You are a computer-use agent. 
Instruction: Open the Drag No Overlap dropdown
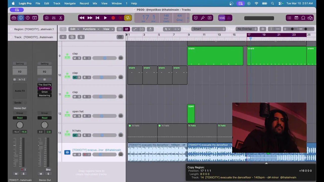[247, 29]
